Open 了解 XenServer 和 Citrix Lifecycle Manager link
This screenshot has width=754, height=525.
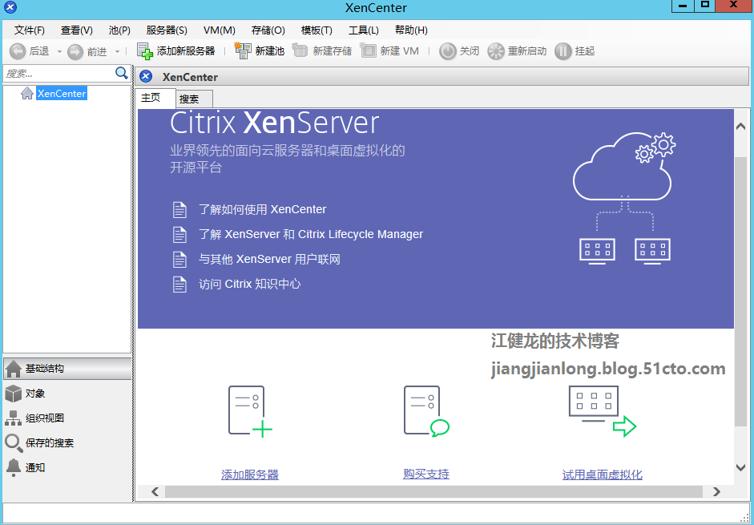tap(311, 234)
